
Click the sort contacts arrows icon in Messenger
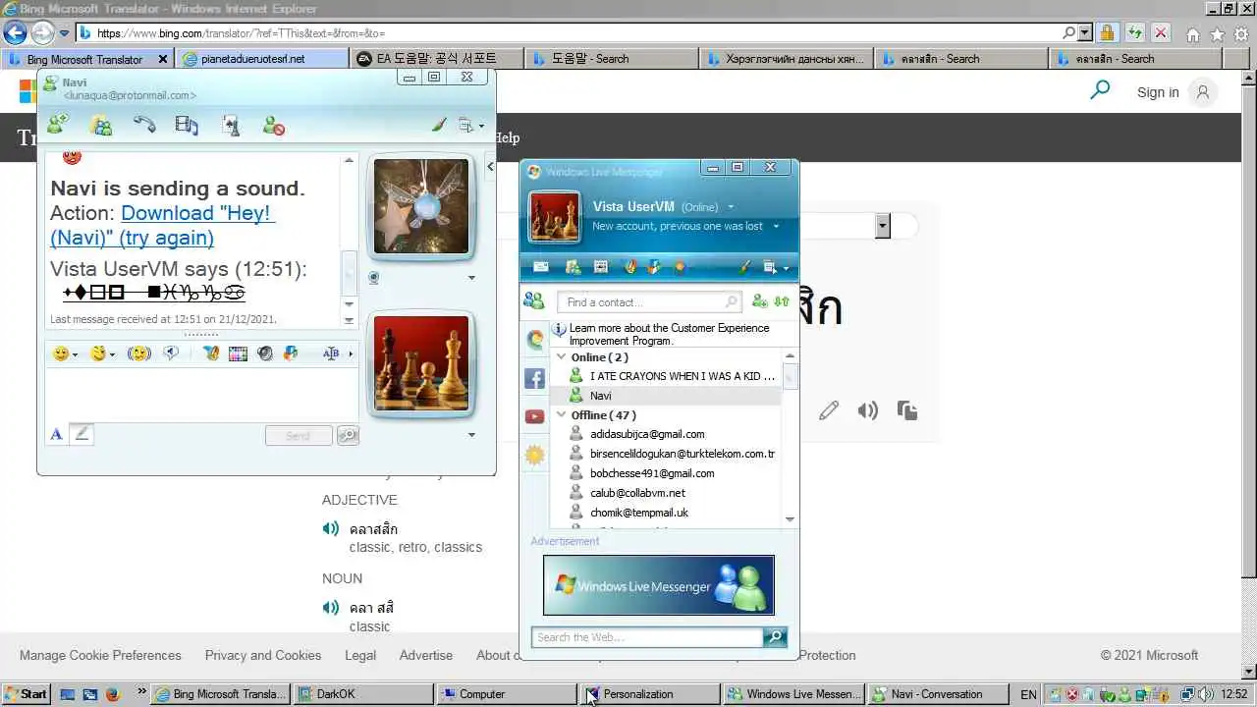[x=782, y=301]
